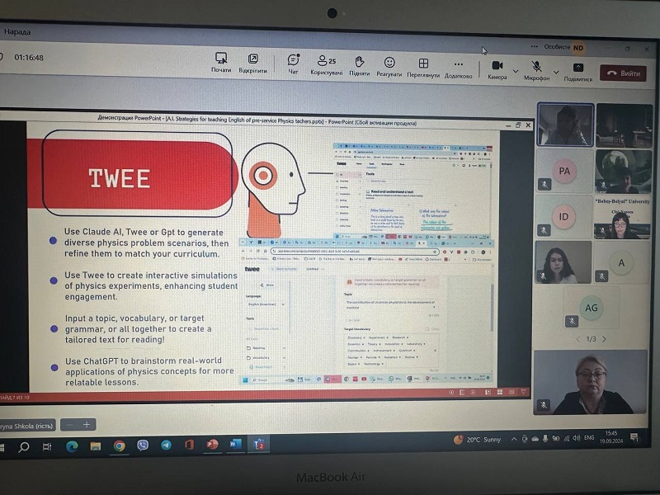Select the participant tile labeled A
The height and width of the screenshot is (495, 660).
point(621,262)
